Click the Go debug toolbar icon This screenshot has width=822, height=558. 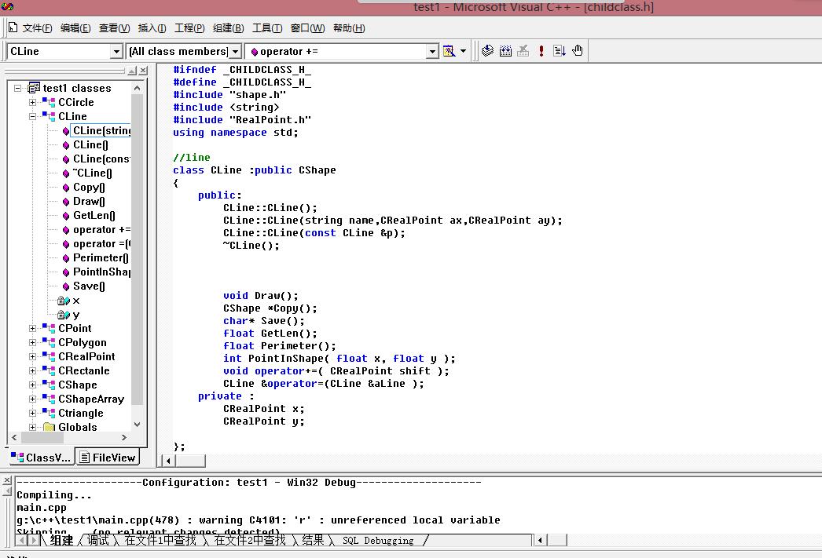click(x=560, y=51)
